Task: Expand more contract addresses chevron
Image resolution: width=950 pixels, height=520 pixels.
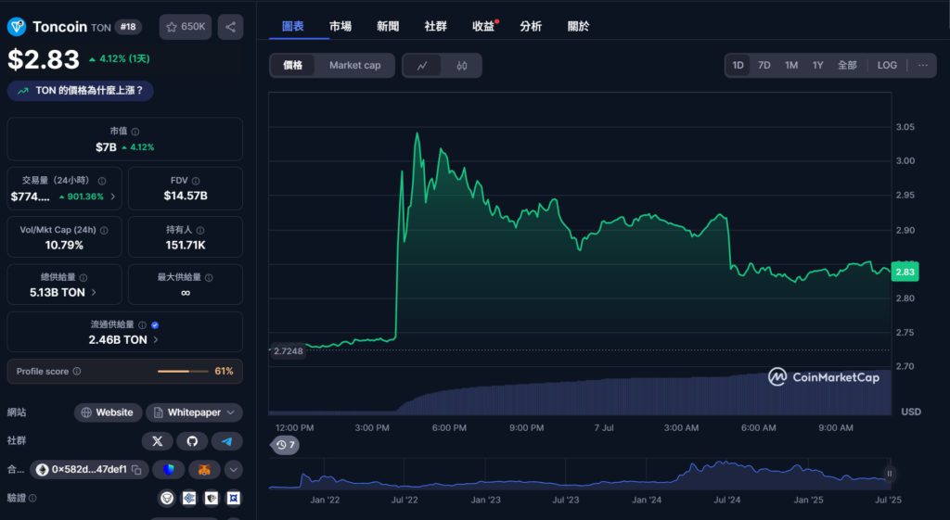Action: 234,470
